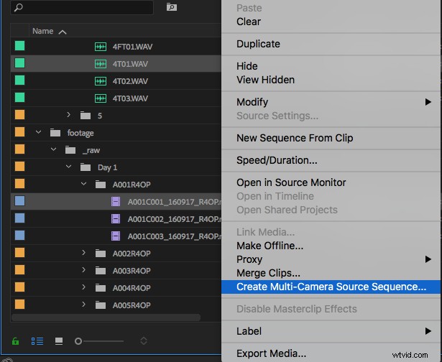Select the 4T03.WAV file name
Screen dimensions: 442x362
[x=130, y=98]
